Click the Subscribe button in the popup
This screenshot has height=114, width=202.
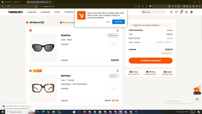click(x=118, y=22)
